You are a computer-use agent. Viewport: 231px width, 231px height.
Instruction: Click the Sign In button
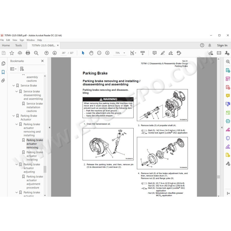(222, 46)
